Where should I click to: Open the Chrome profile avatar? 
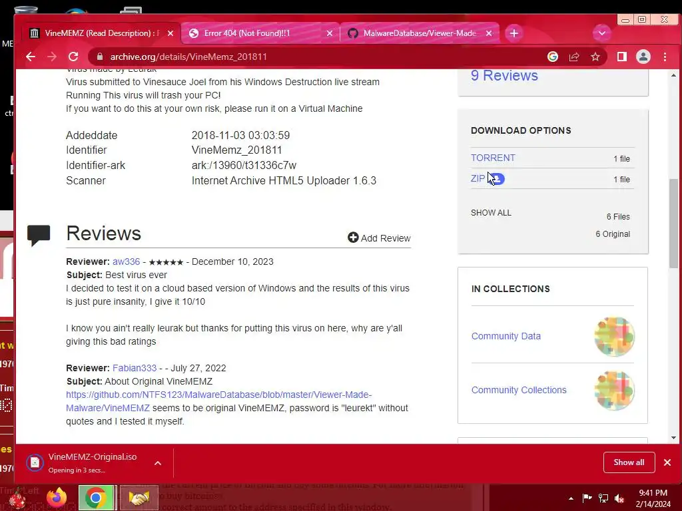(x=643, y=57)
